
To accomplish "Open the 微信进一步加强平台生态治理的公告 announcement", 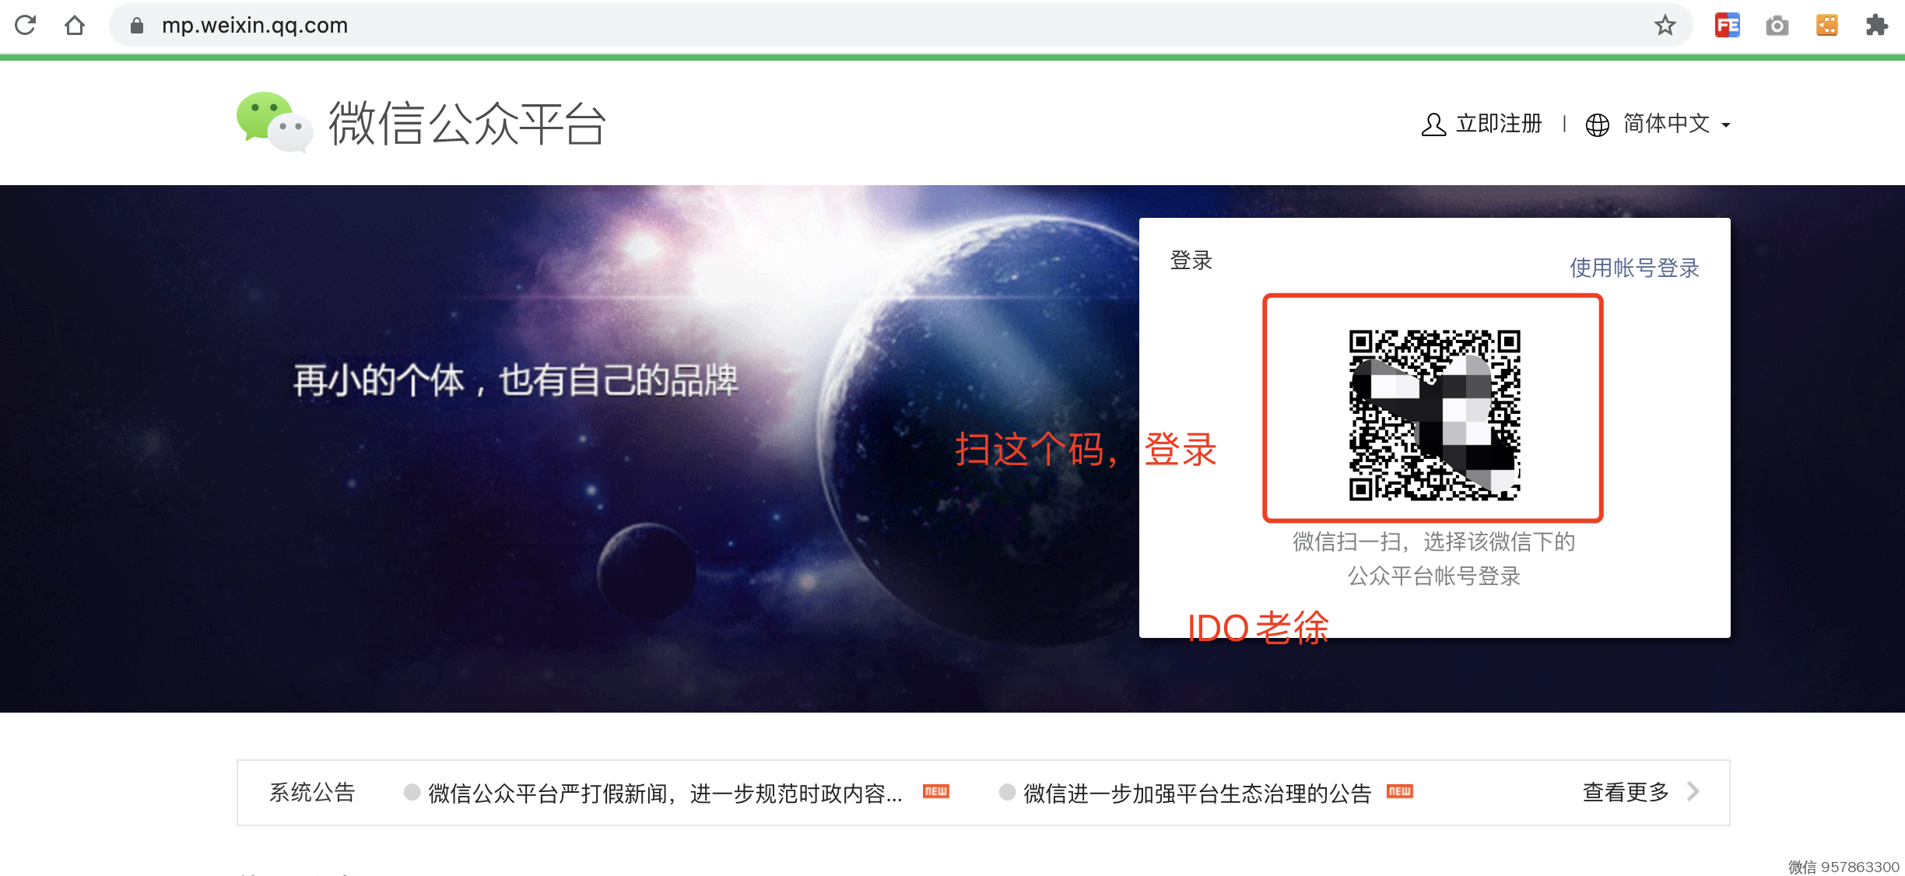I will point(1197,793).
